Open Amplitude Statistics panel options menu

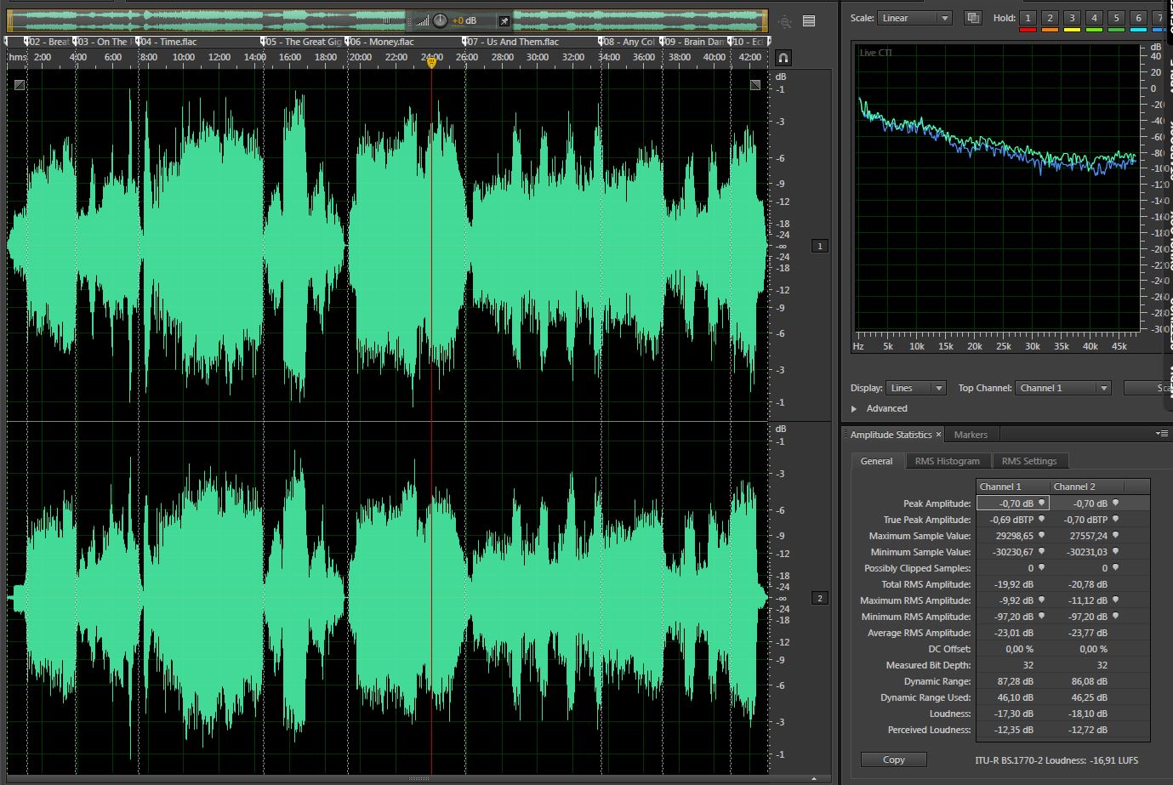coord(1161,434)
